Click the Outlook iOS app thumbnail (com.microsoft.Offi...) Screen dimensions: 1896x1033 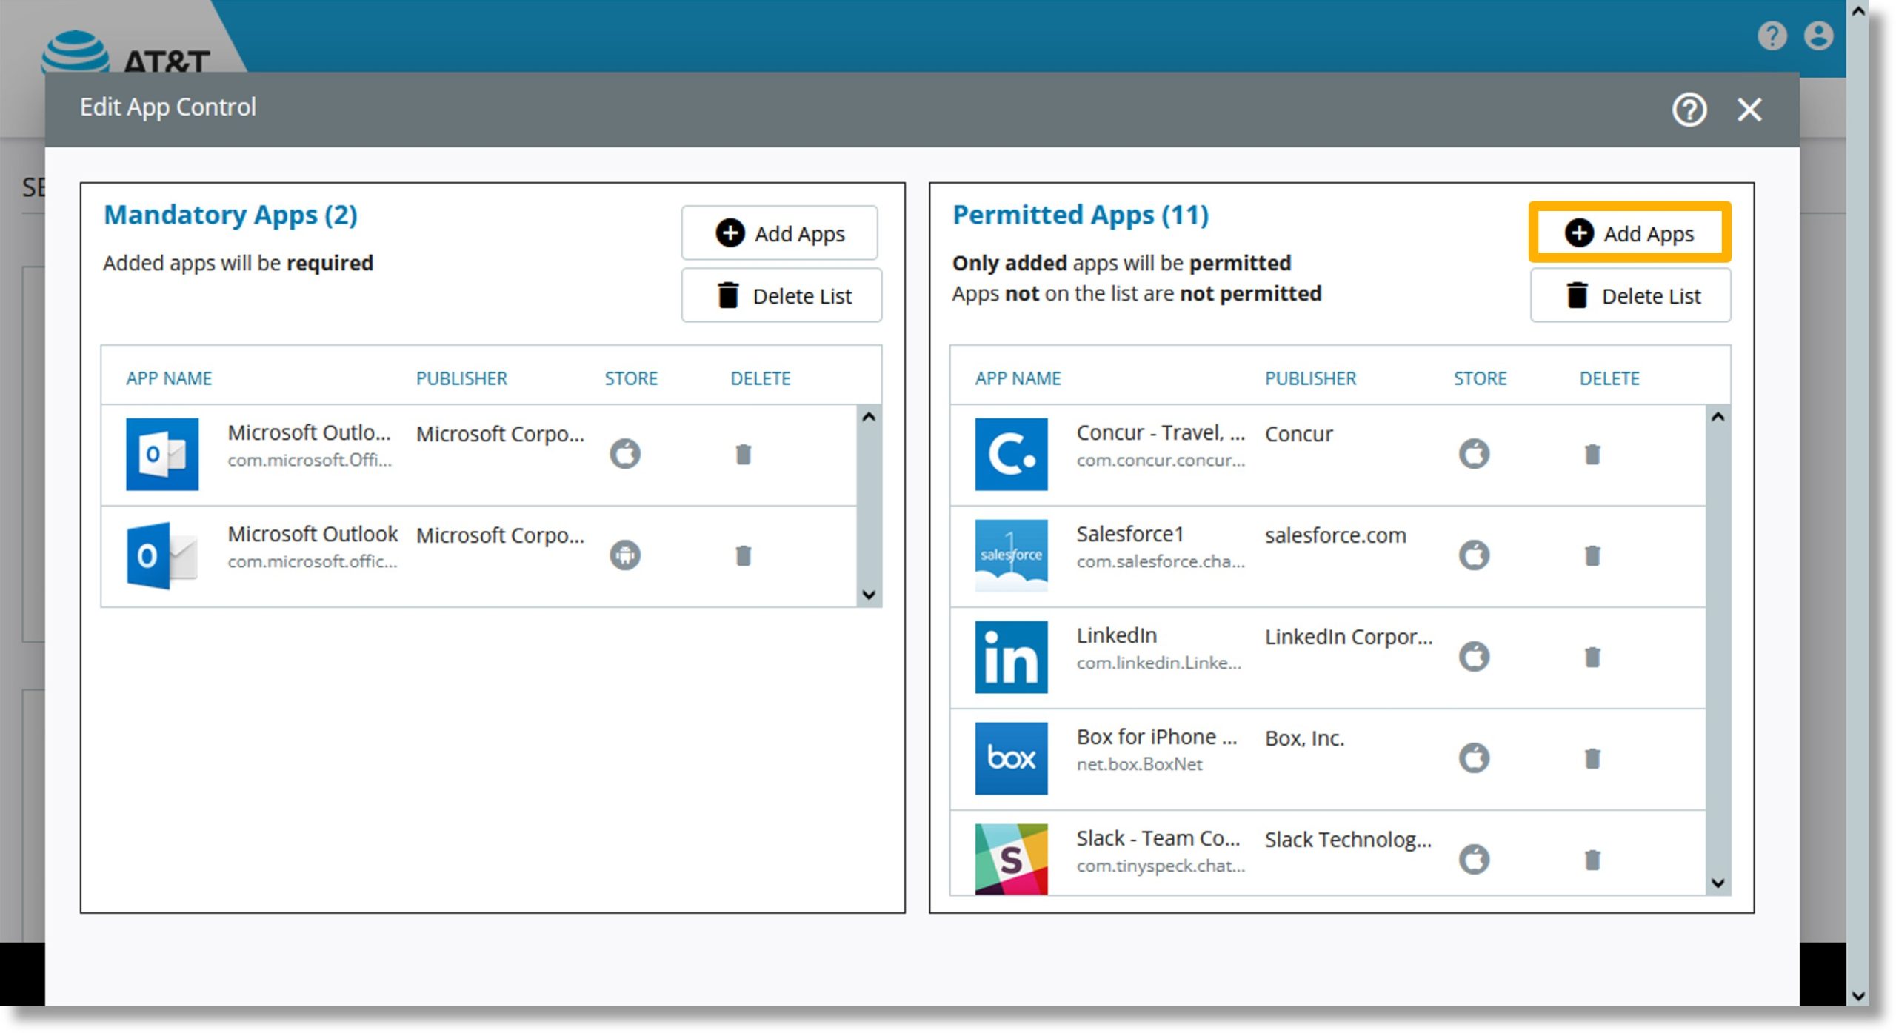pyautogui.click(x=162, y=454)
